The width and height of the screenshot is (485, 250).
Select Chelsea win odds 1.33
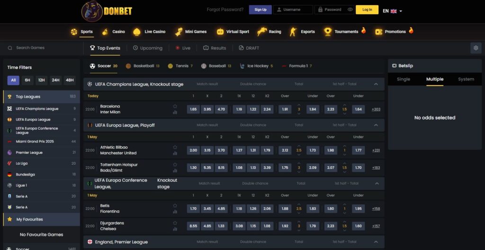[x=221, y=226]
